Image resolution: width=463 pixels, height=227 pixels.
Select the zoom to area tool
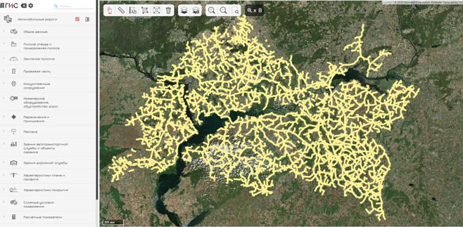point(235,11)
